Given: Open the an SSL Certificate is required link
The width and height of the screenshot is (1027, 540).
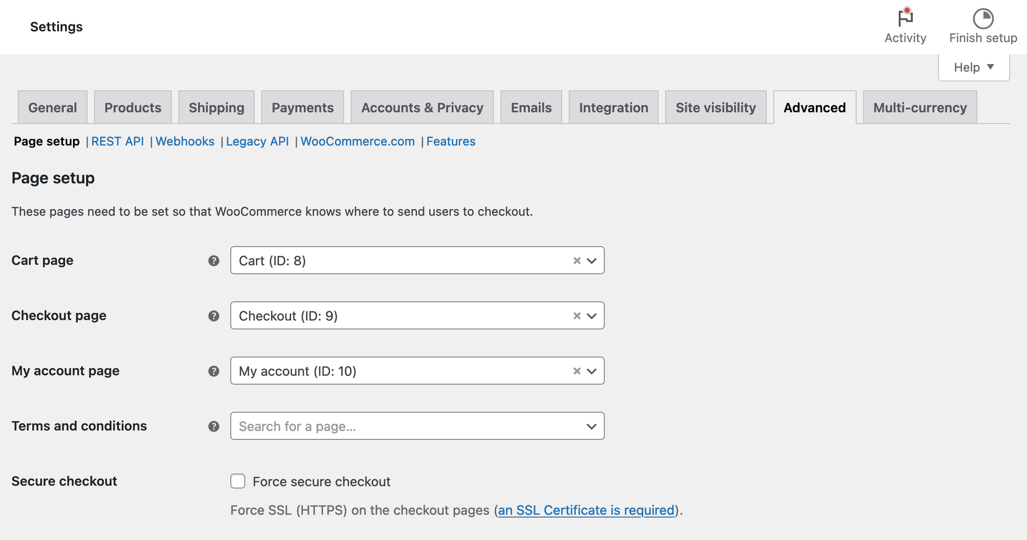Looking at the screenshot, I should pos(587,510).
